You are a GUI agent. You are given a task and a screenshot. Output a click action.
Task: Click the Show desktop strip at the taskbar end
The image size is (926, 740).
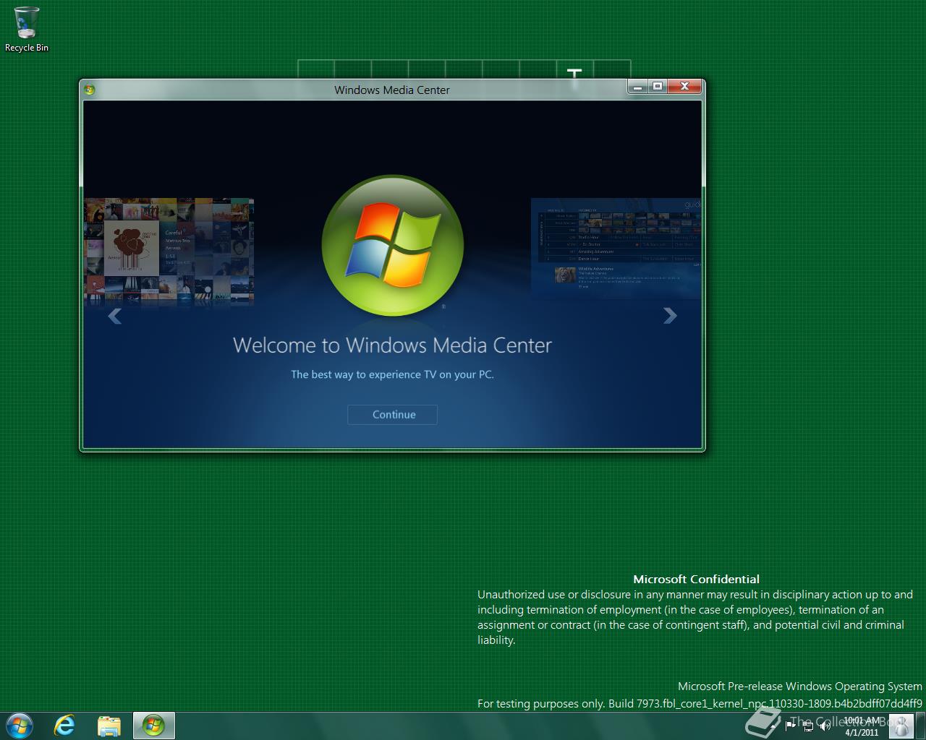[920, 726]
